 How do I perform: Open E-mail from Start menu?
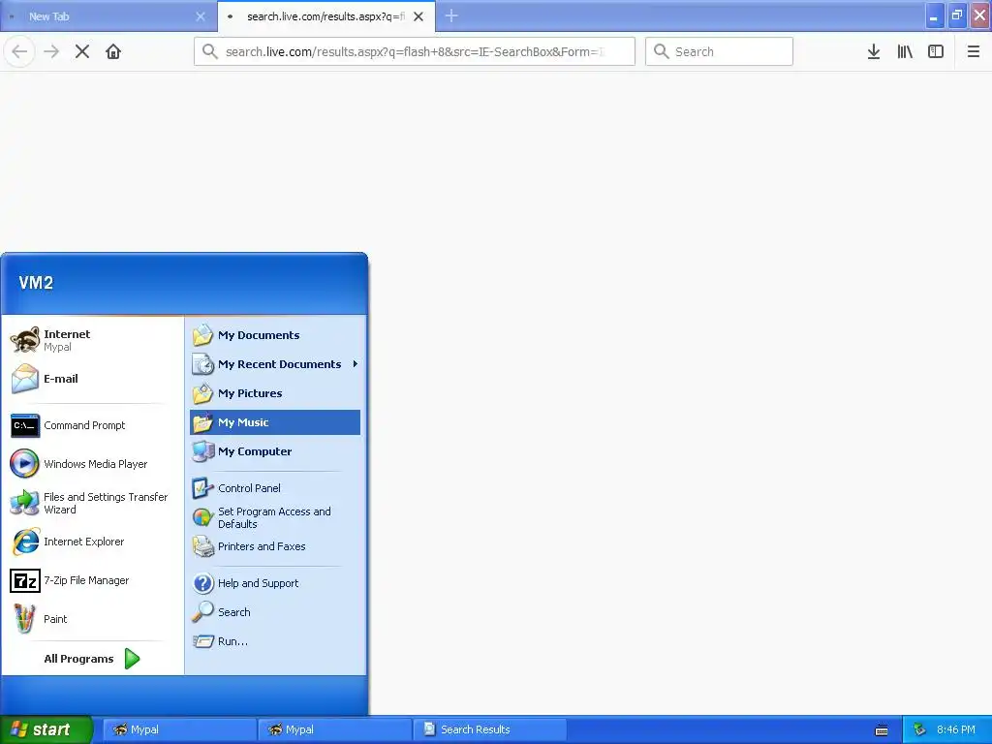pyautogui.click(x=92, y=379)
